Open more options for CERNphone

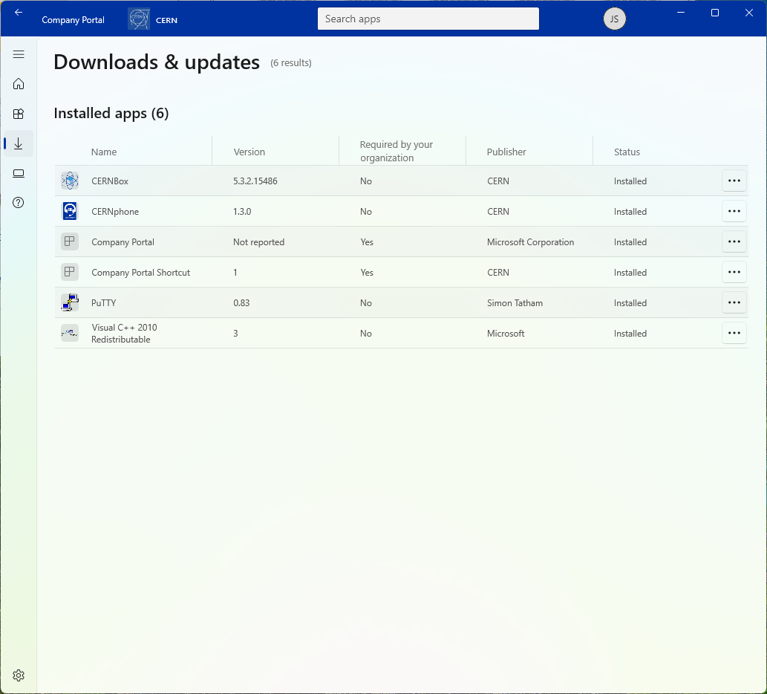coord(734,211)
